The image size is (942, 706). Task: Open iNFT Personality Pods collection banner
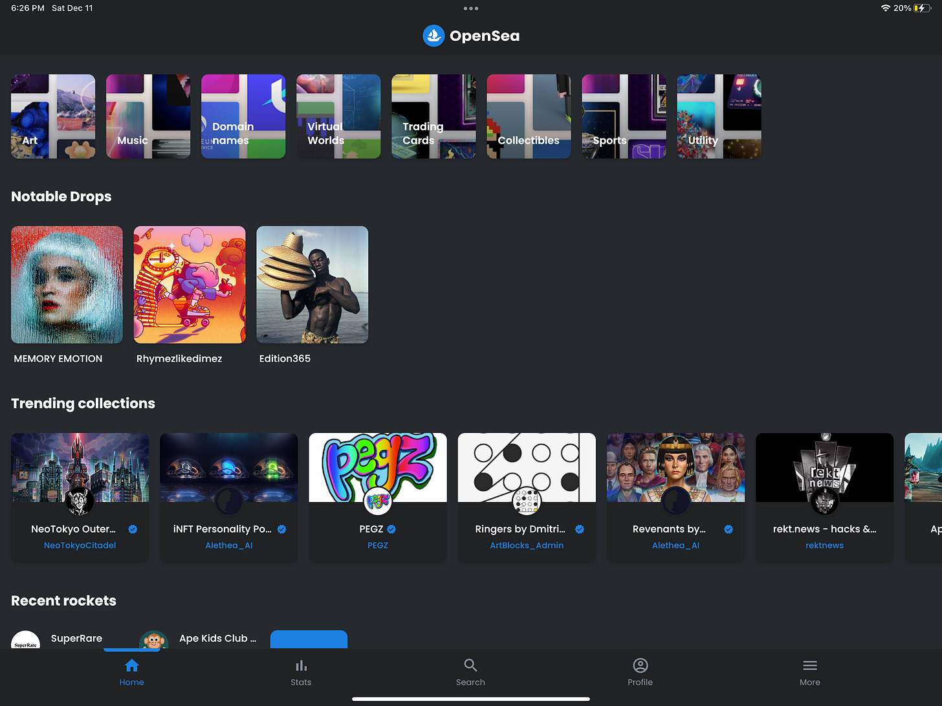229,467
